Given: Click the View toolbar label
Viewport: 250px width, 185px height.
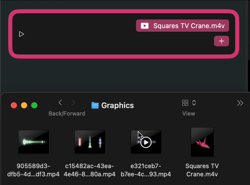Looking at the screenshot, I should [x=189, y=113].
